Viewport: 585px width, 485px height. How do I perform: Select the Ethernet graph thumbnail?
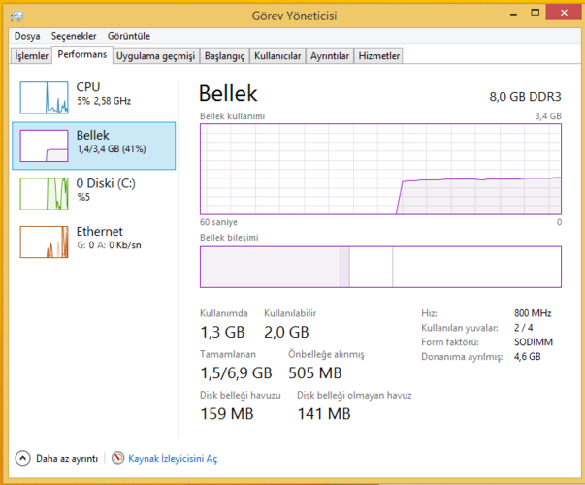coord(44,242)
